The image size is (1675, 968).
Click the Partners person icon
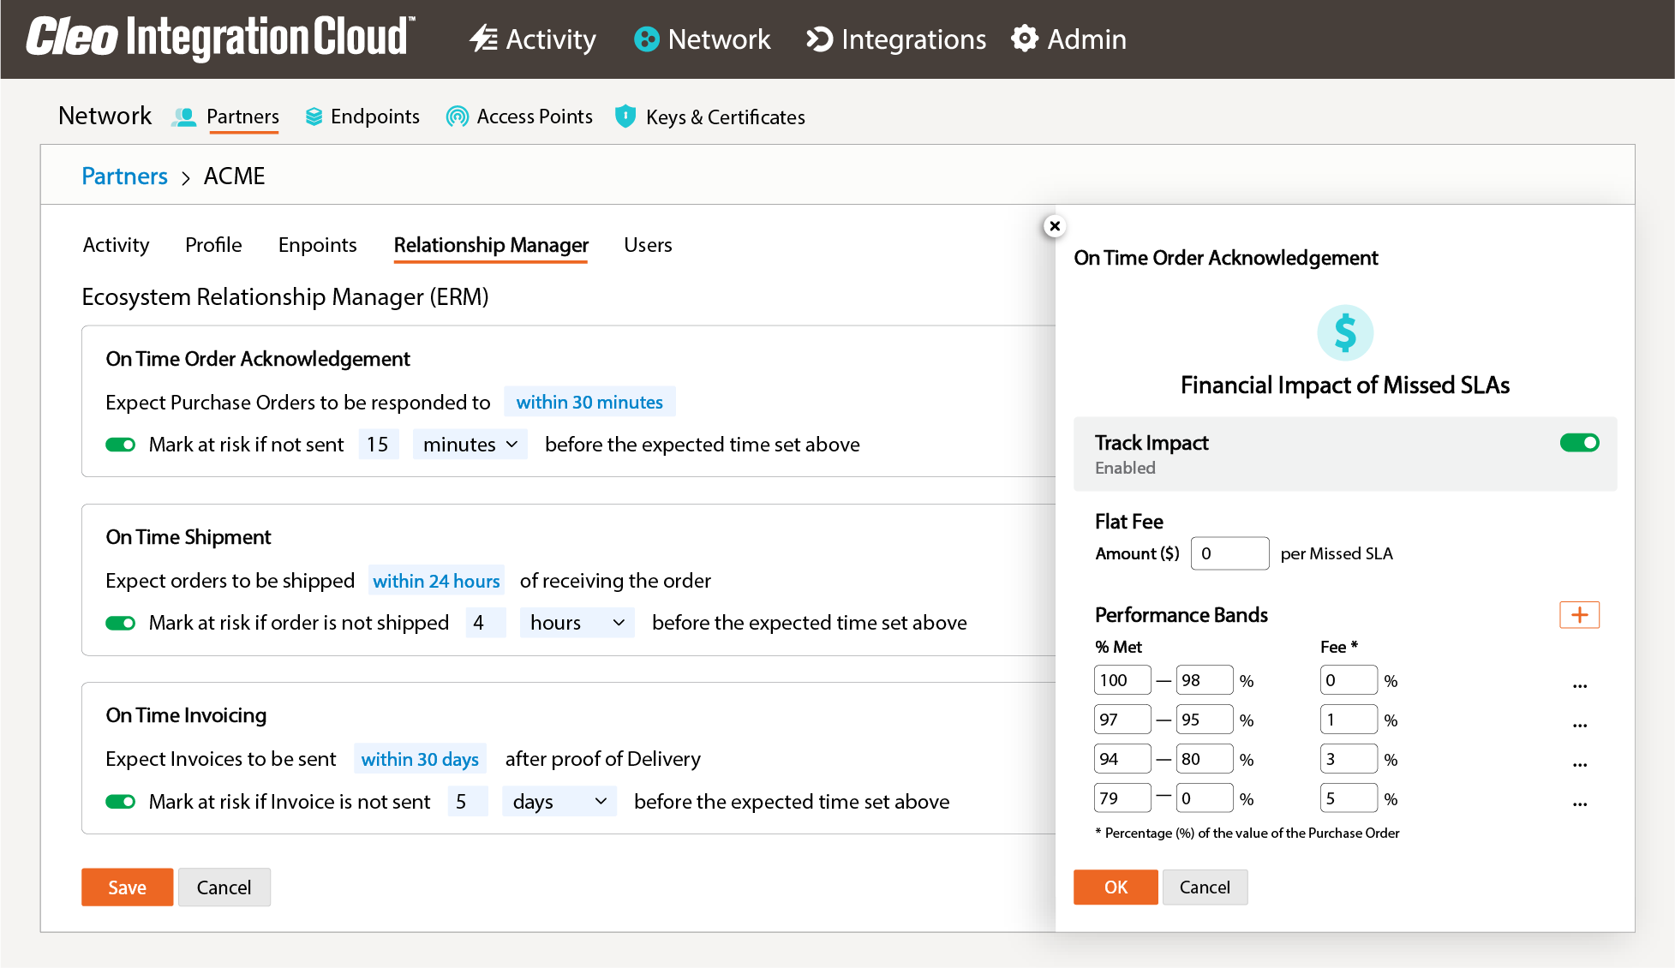coord(184,117)
